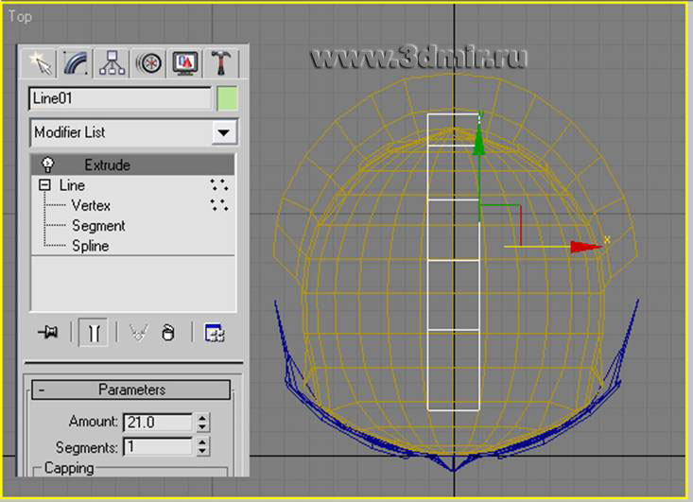Open the Hierarchy panel tab
Image resolution: width=693 pixels, height=502 pixels.
[x=113, y=62]
